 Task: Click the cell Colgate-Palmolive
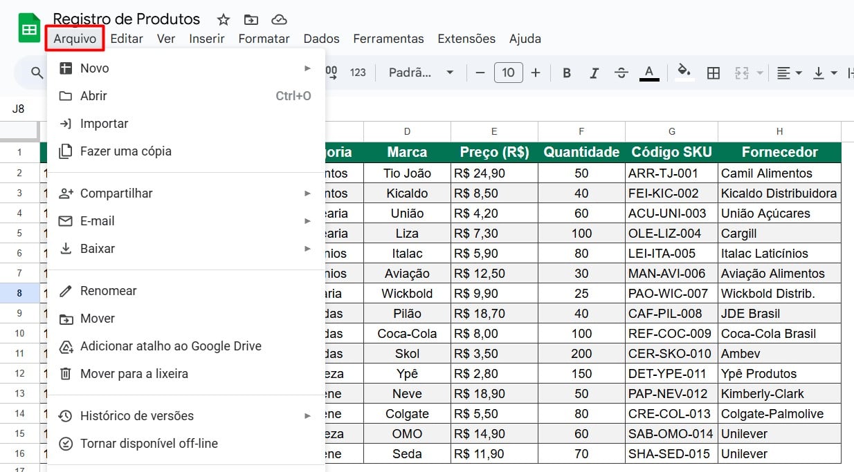779,413
